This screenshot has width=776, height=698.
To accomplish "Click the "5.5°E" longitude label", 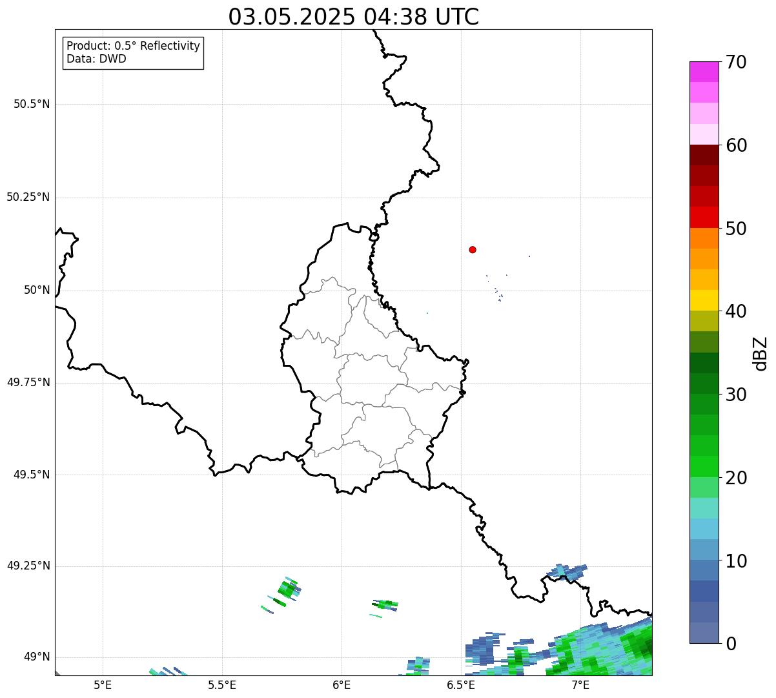I will pyautogui.click(x=222, y=684).
